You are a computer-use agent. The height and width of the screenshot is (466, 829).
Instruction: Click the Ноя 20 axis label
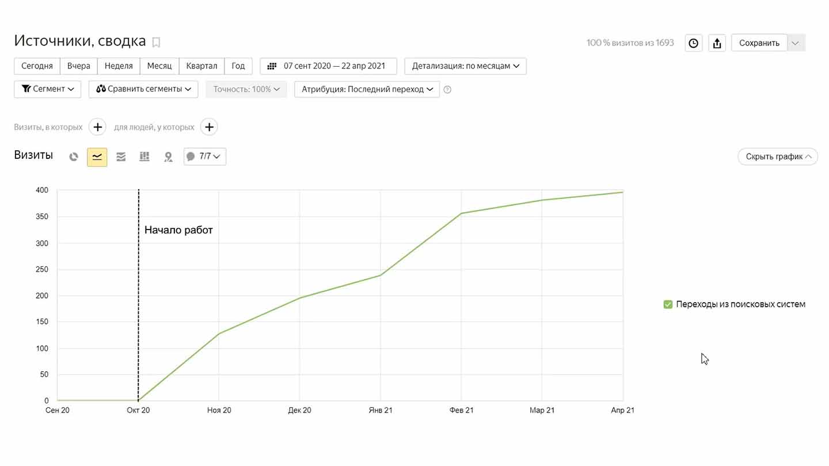219,410
